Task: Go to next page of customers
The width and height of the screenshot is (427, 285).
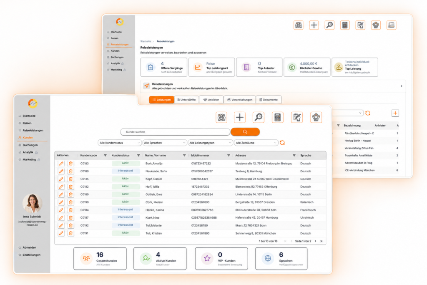Action: click(315, 241)
